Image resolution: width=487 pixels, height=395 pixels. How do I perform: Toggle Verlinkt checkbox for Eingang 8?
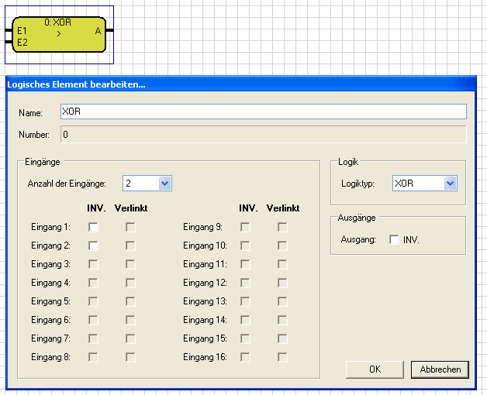click(x=130, y=357)
